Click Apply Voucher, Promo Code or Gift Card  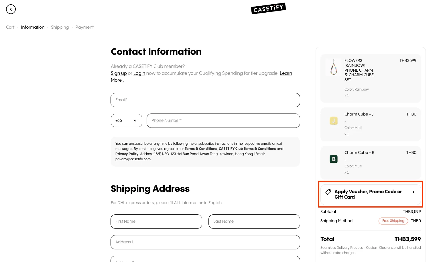tap(368, 194)
